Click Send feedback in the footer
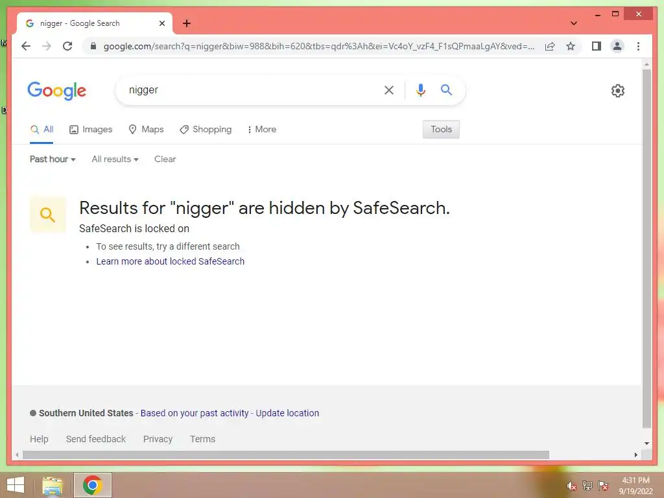This screenshot has width=664, height=498. (x=96, y=439)
